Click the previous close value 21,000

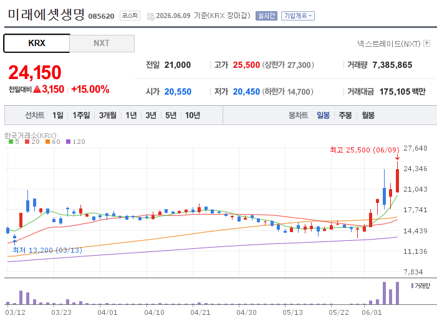point(178,65)
